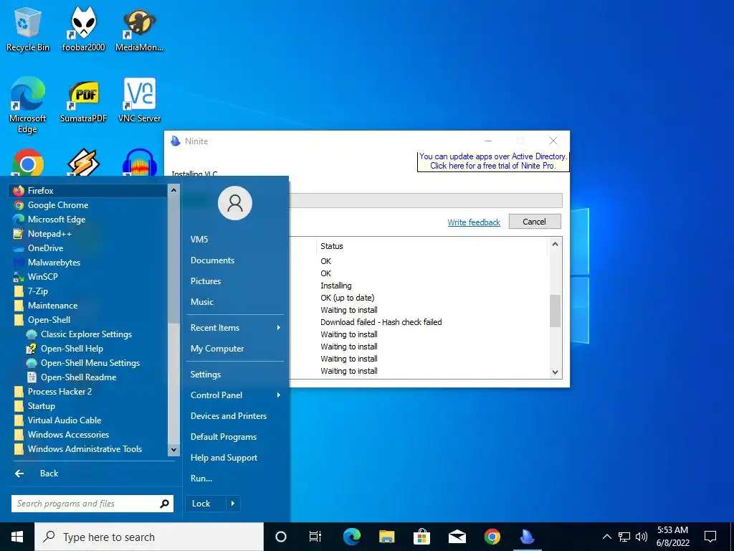734x551 pixels.
Task: Open My Computer from the start menu
Action: pos(235,349)
